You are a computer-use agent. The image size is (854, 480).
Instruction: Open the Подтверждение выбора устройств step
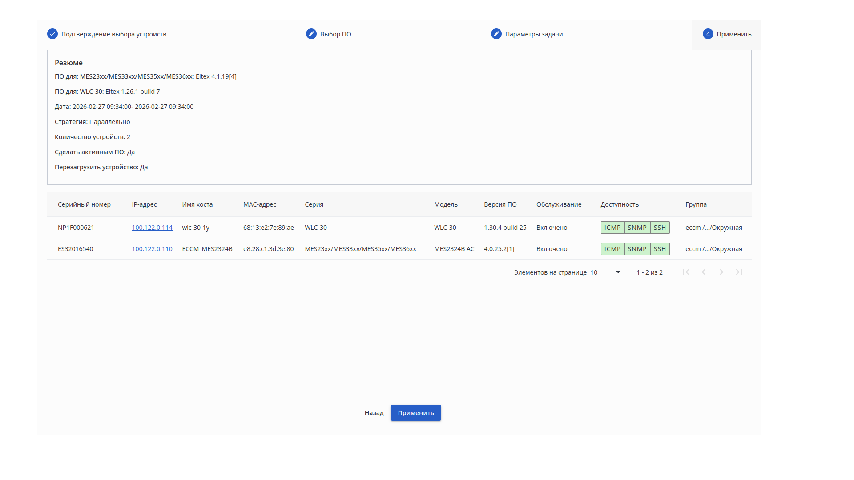114,34
